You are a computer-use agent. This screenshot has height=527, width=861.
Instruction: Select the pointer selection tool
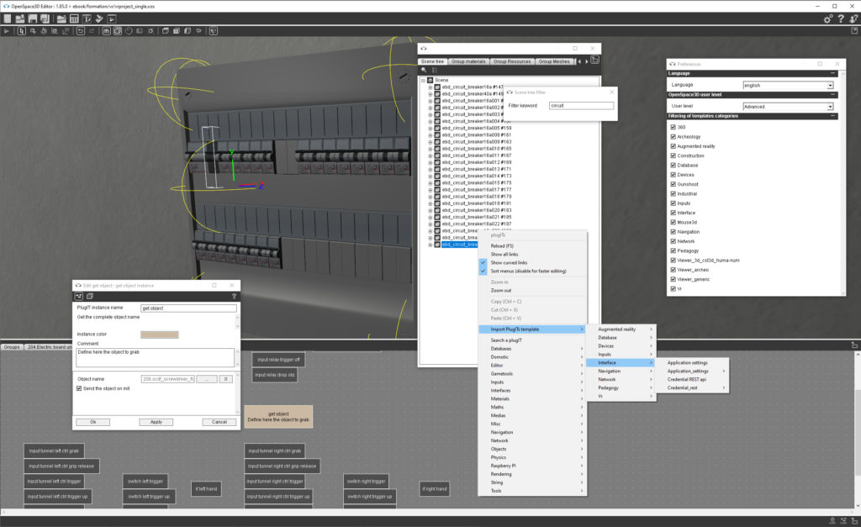coord(21,31)
